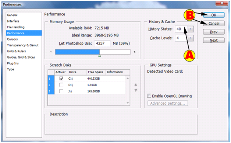
Task: Go to the previous page with Prev
Action: (214, 32)
